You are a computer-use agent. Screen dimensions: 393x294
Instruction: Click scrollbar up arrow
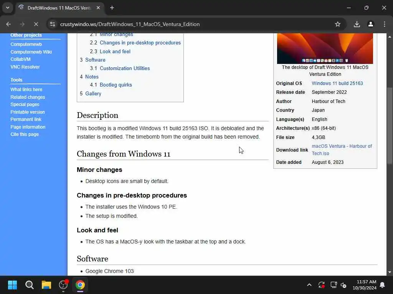point(389,37)
